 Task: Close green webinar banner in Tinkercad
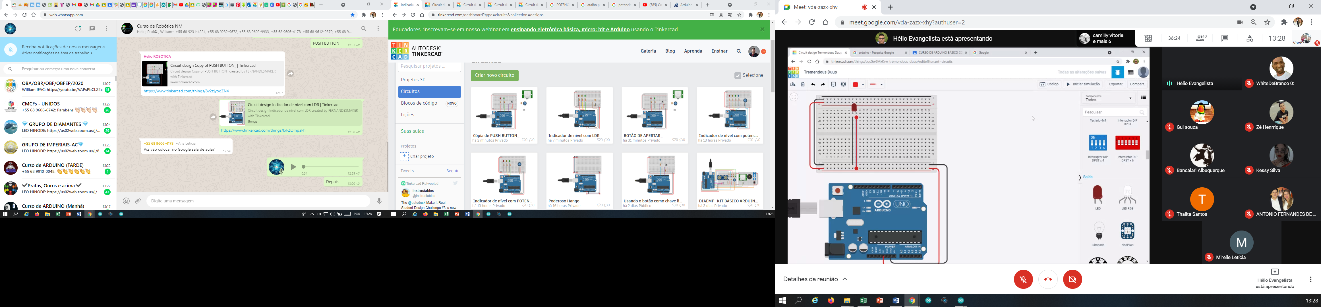coord(763,30)
